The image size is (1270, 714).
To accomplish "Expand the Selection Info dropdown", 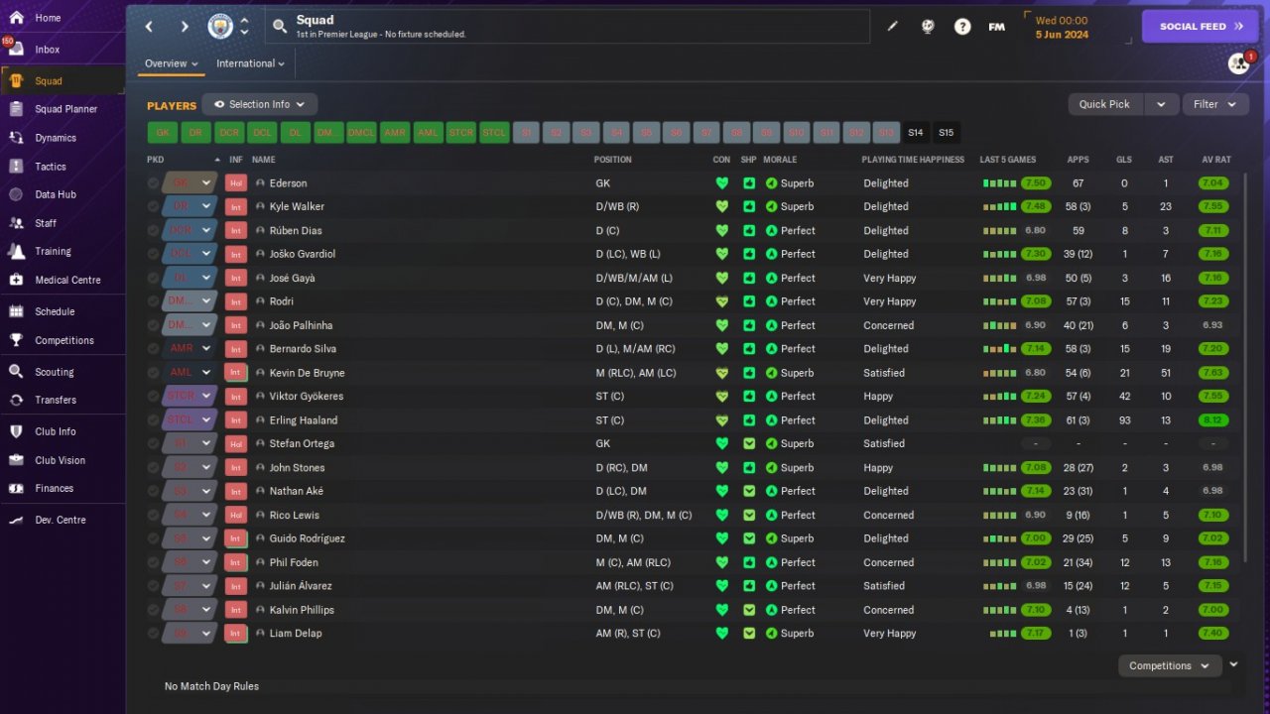I will click(260, 104).
